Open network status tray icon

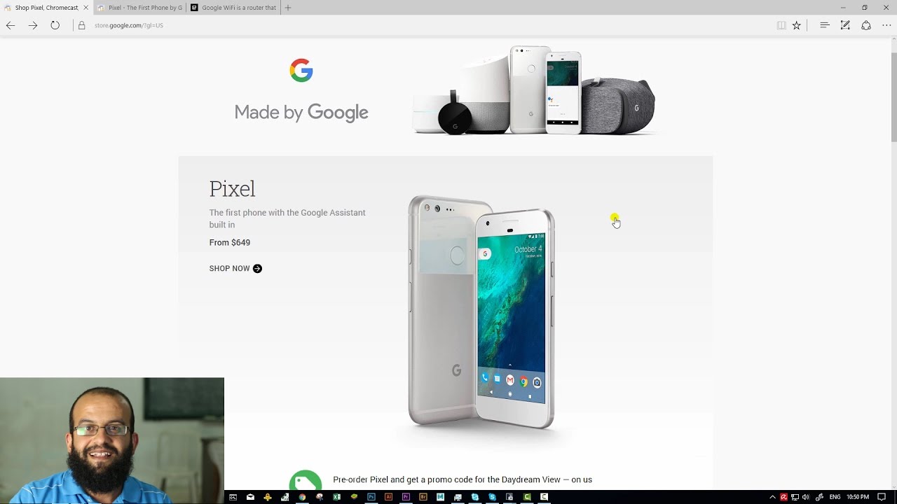coord(795,497)
